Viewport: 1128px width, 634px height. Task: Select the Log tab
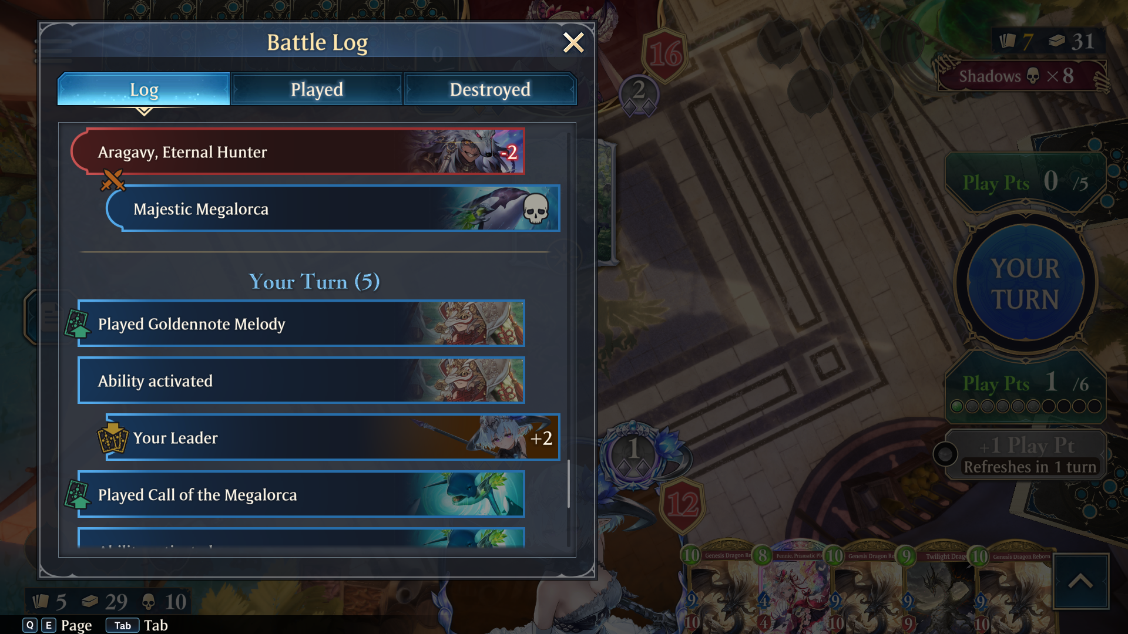pos(144,89)
